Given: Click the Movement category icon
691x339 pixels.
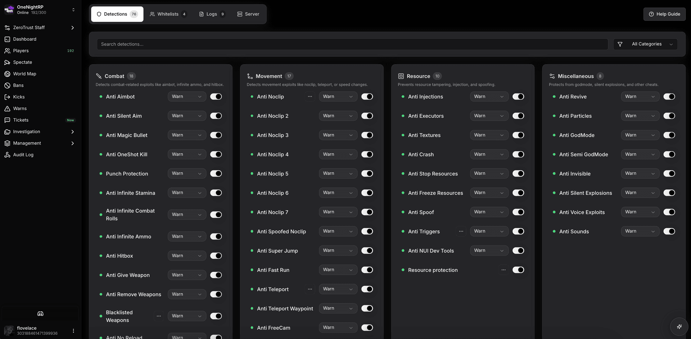Looking at the screenshot, I should (x=250, y=76).
